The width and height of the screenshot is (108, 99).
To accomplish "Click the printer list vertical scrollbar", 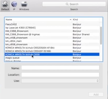I will click(101, 36).
